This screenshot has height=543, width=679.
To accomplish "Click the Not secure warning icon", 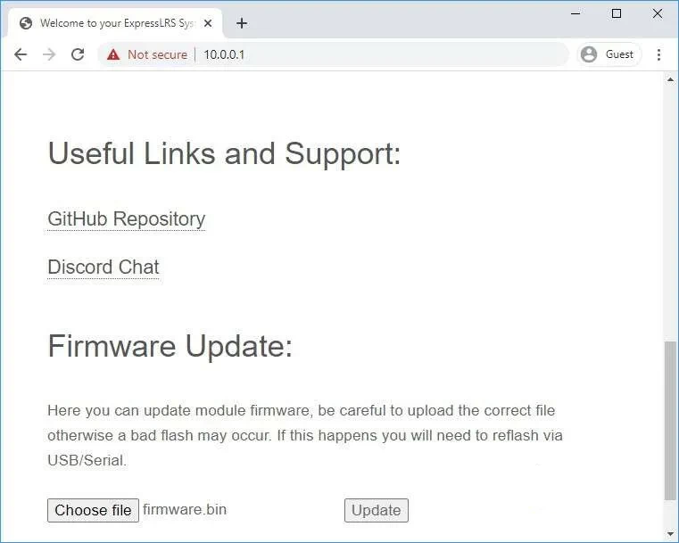I will [113, 54].
